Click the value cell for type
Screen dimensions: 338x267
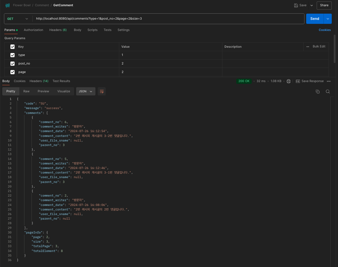click(x=170, y=55)
